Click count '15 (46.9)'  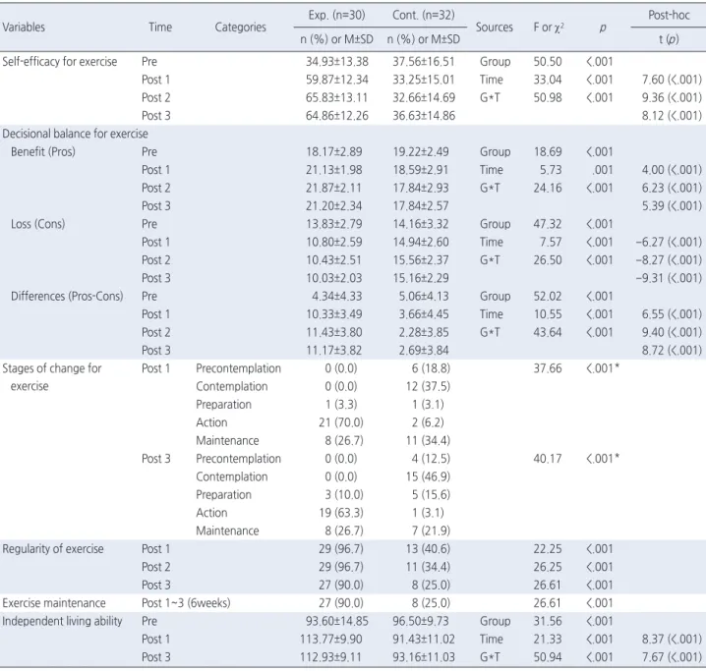click(x=428, y=476)
